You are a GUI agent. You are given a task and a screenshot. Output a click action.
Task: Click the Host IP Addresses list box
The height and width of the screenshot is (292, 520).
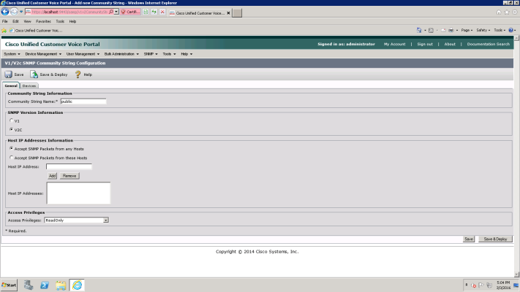[78, 193]
